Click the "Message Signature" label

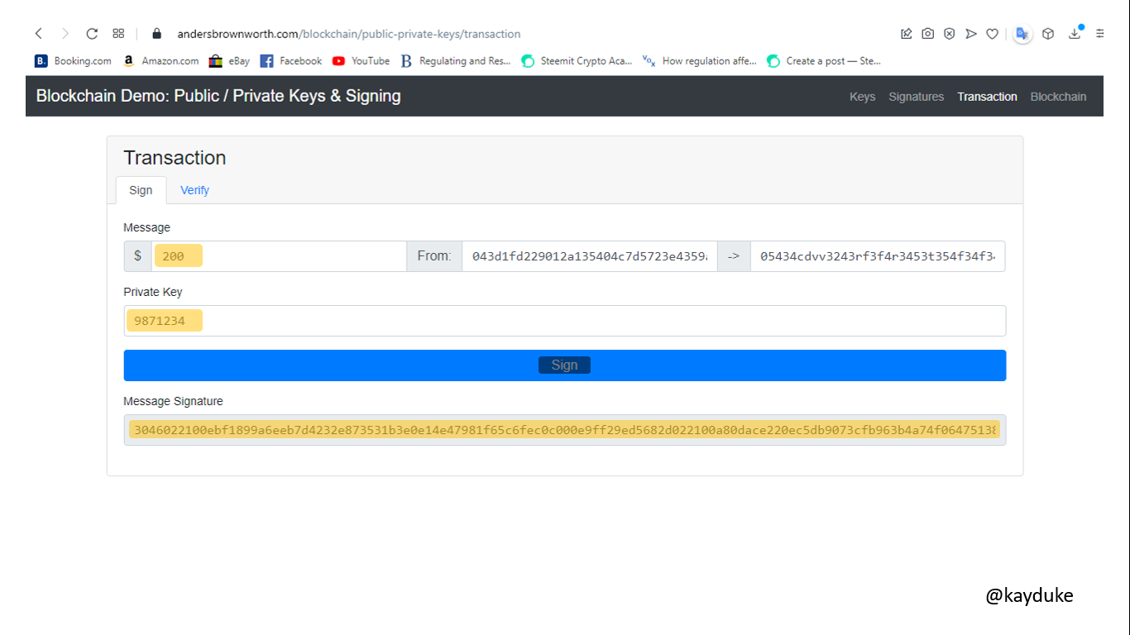pyautogui.click(x=173, y=401)
